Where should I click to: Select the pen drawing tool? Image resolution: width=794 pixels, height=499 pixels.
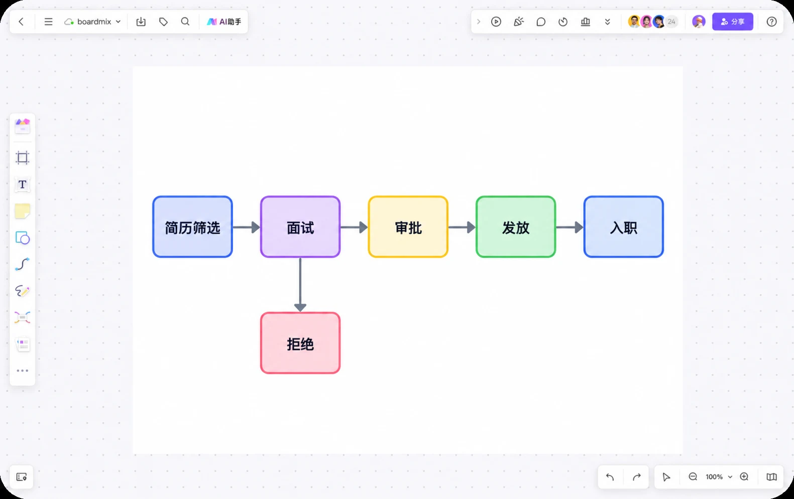(x=23, y=291)
